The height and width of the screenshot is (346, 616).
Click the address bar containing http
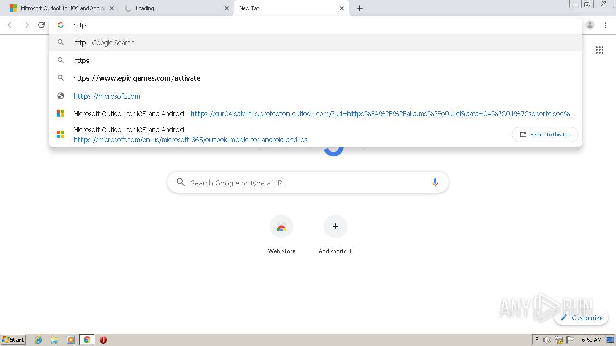316,25
